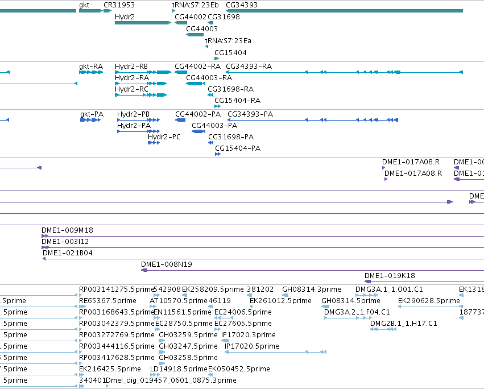
Task: Select the CG15404-PA protein label
Action: [238, 148]
